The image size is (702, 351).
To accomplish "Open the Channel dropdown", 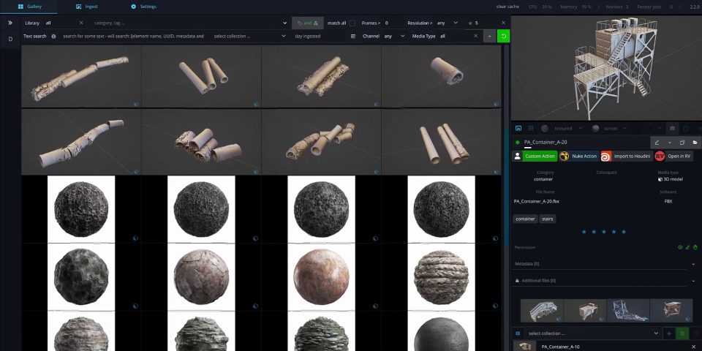I will [393, 36].
